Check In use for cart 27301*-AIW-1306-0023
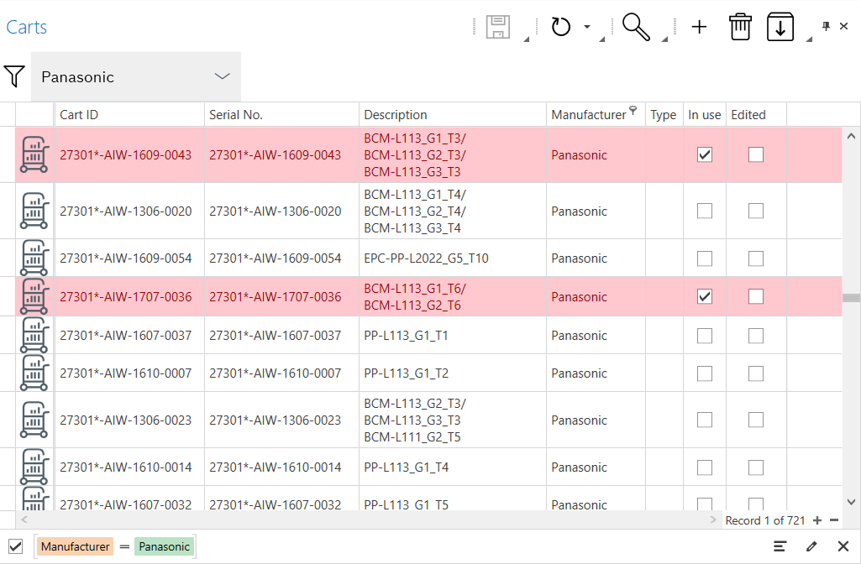This screenshot has height=564, width=861. pyautogui.click(x=705, y=420)
